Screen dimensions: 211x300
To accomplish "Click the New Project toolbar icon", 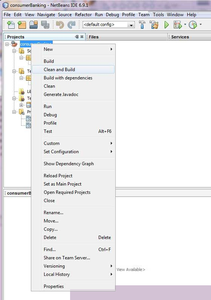I will (x=22, y=25).
